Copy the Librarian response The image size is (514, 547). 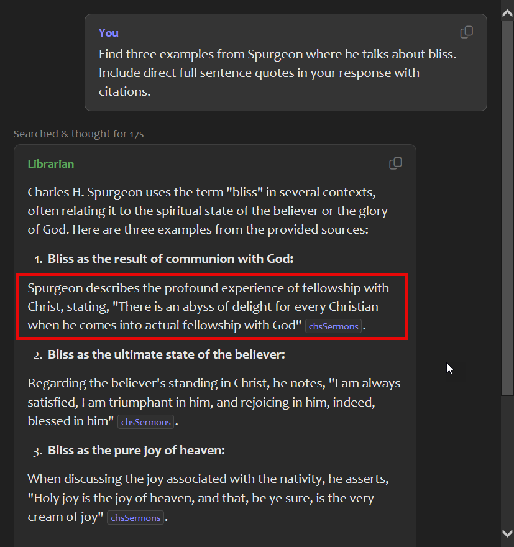395,163
